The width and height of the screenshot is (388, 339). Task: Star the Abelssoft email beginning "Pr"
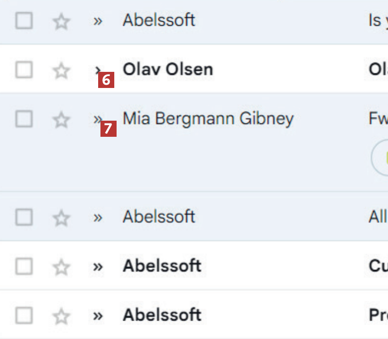[x=61, y=316]
